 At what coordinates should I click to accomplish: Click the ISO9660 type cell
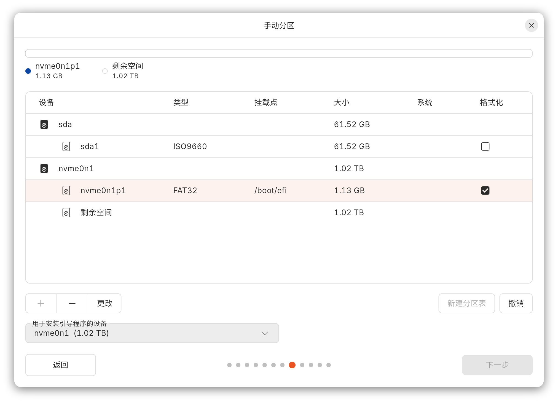coord(190,146)
